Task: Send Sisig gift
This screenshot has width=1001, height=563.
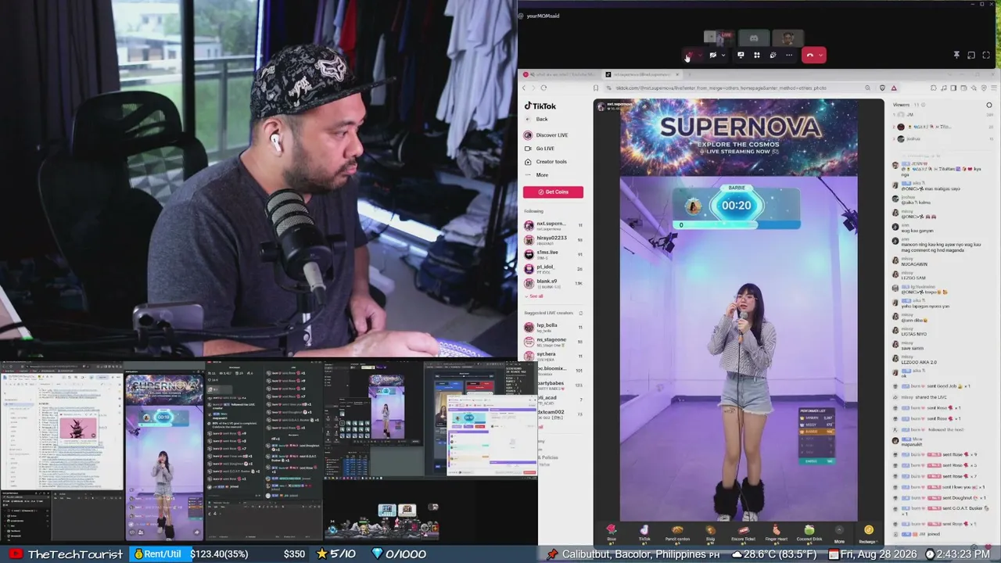Action: (710, 533)
